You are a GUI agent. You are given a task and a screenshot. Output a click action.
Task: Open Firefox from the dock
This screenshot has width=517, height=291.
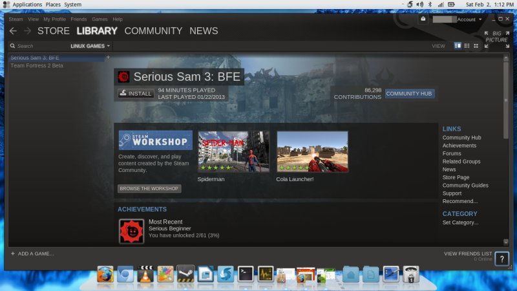point(105,274)
